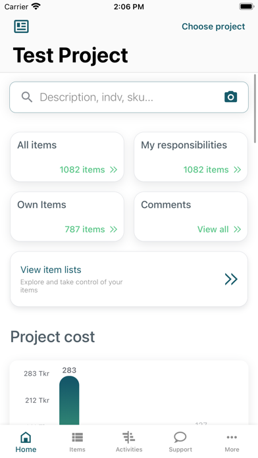The width and height of the screenshot is (258, 458).
Task: Tap the Explore and take control description text
Action: click(x=71, y=286)
